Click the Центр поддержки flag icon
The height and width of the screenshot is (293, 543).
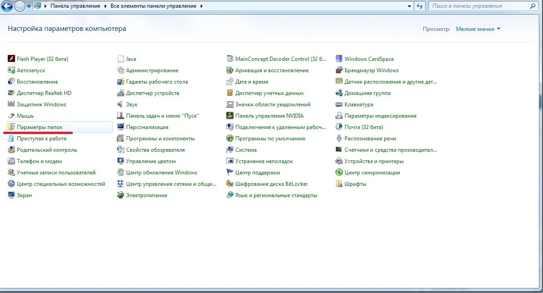tap(229, 173)
